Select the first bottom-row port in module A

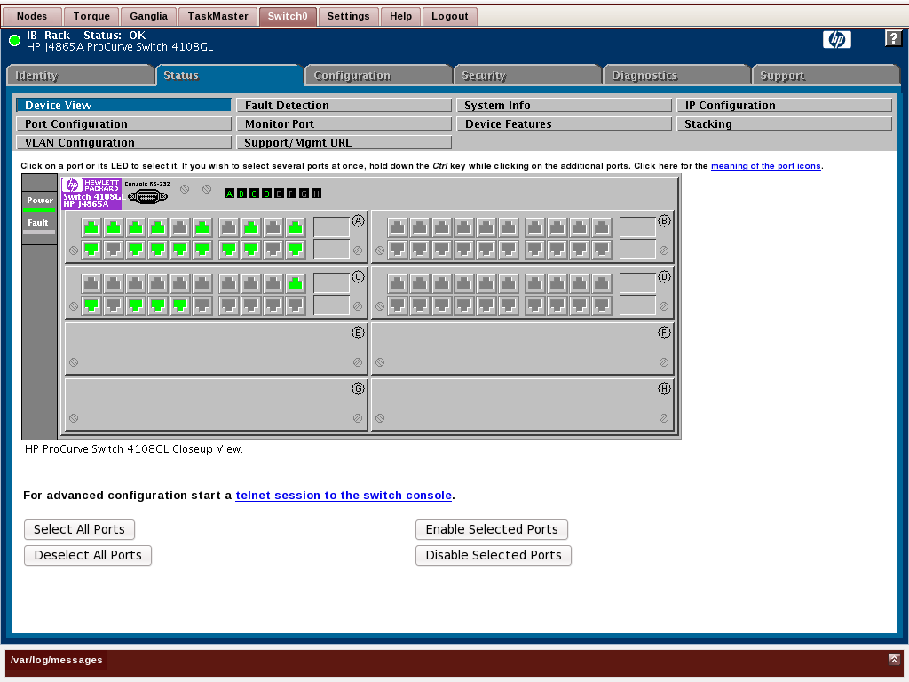[91, 250]
